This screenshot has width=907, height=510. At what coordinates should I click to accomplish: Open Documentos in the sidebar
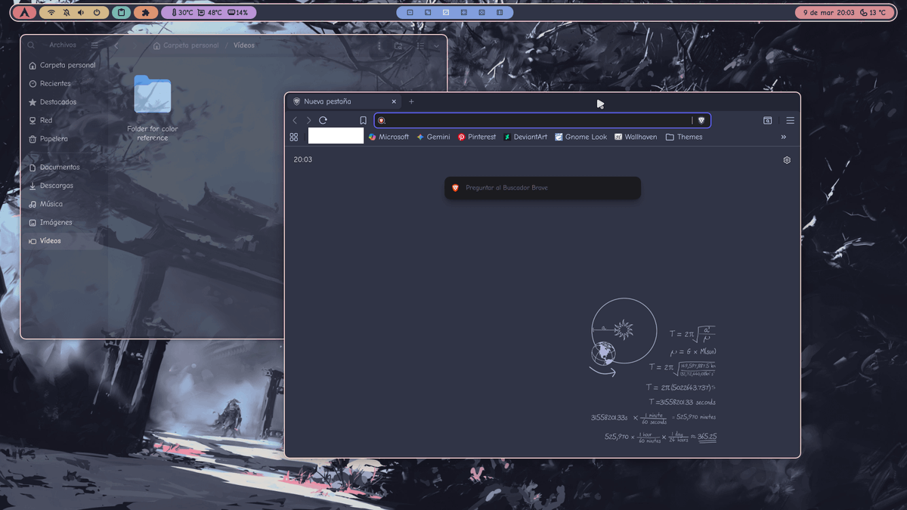click(x=63, y=167)
